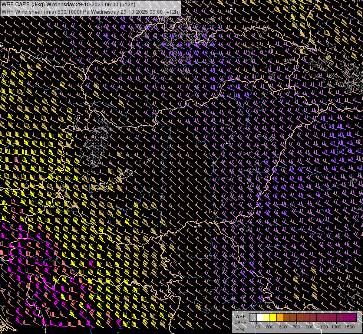Click the legend value 1300

click(336, 327)
